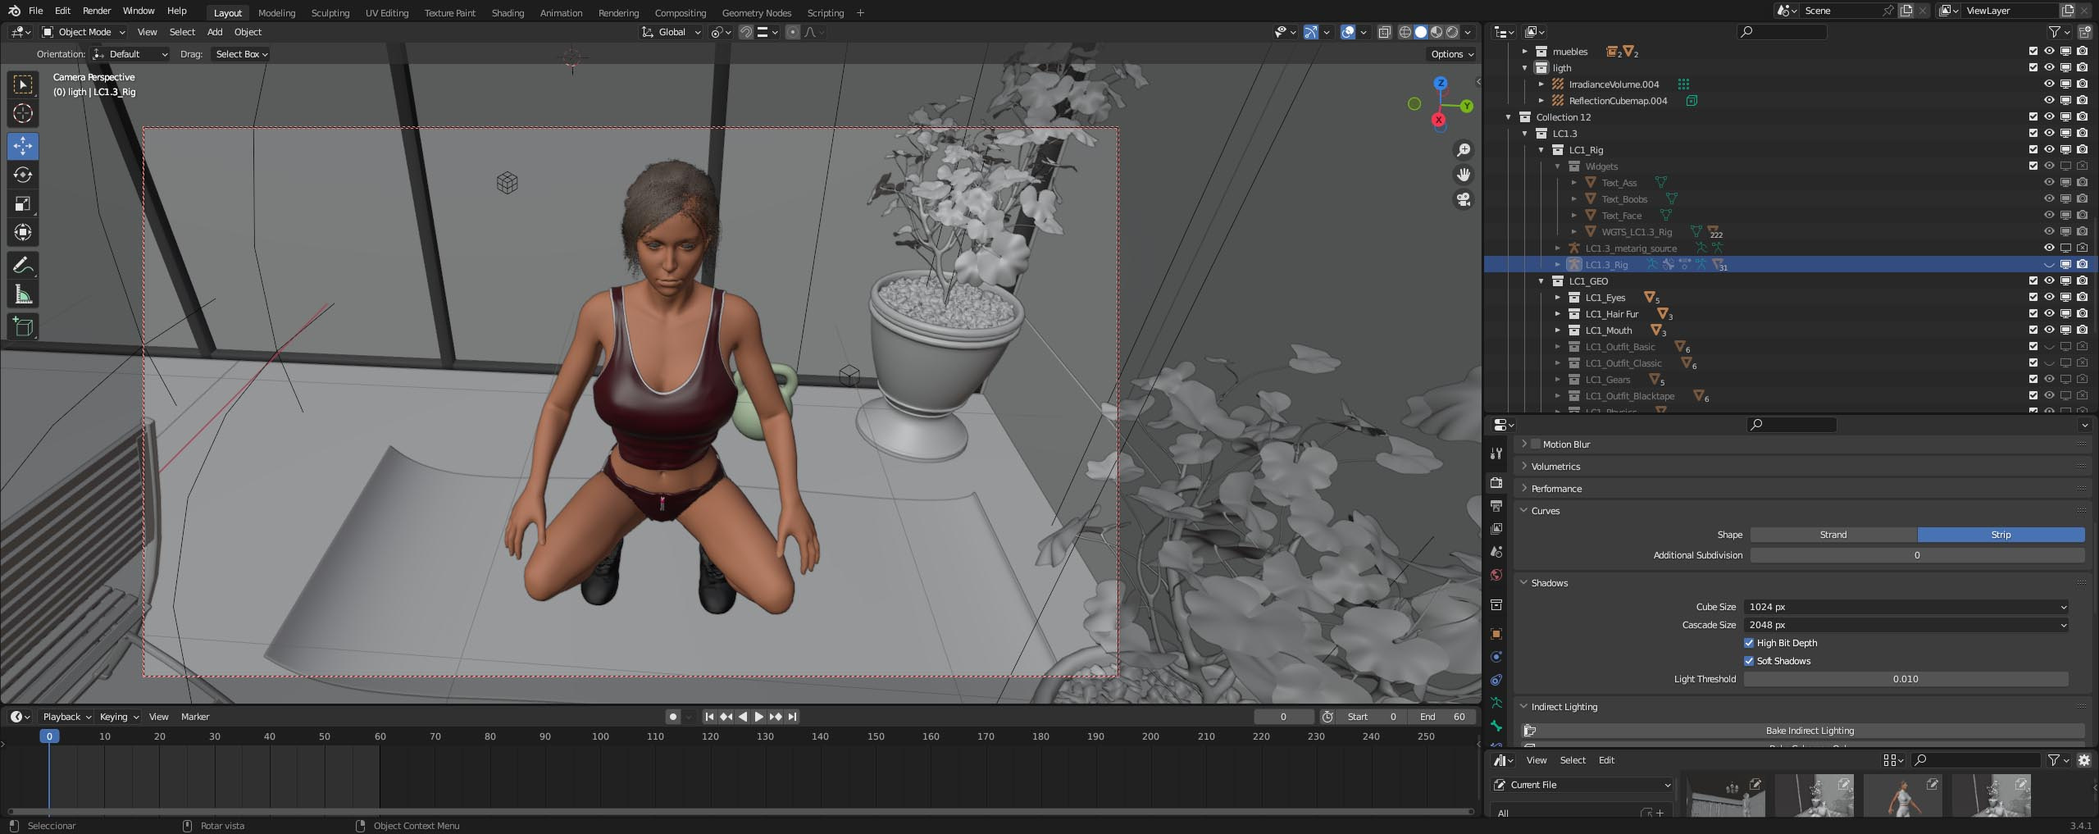2099x834 pixels.
Task: Select the Annotate pencil tool
Action: [23, 265]
